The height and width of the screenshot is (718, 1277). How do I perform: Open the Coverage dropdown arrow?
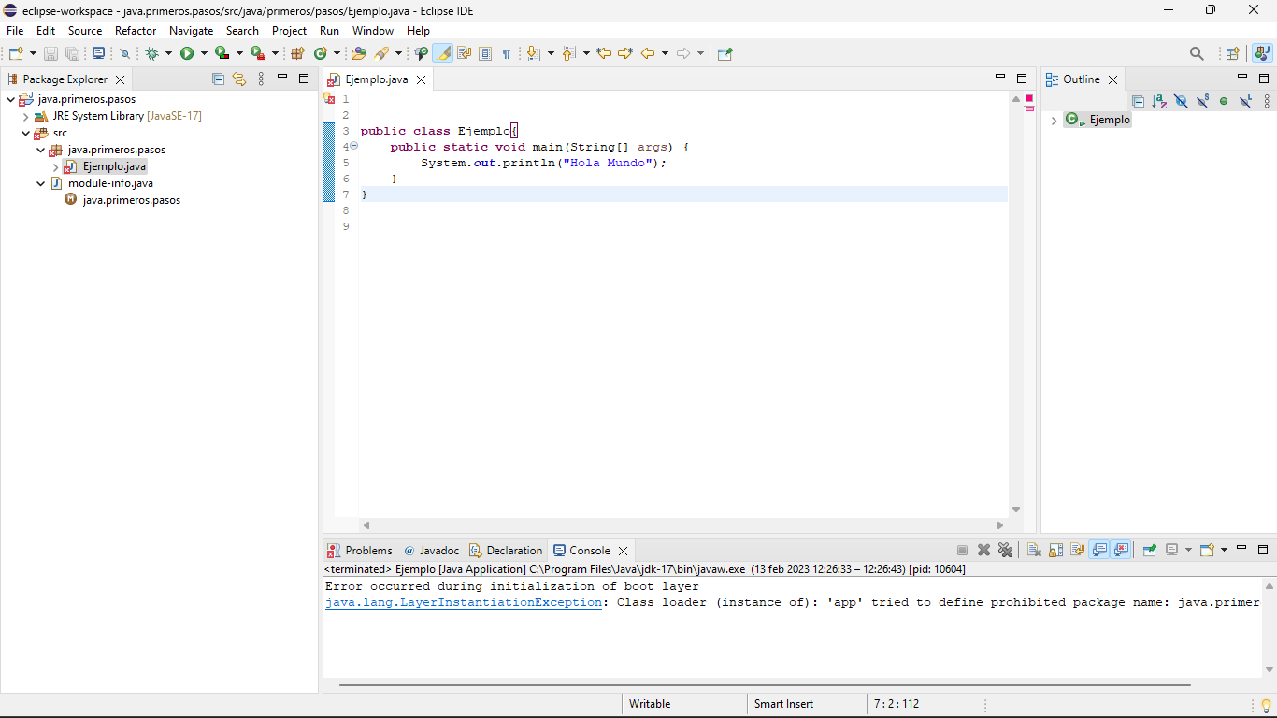[x=239, y=54]
